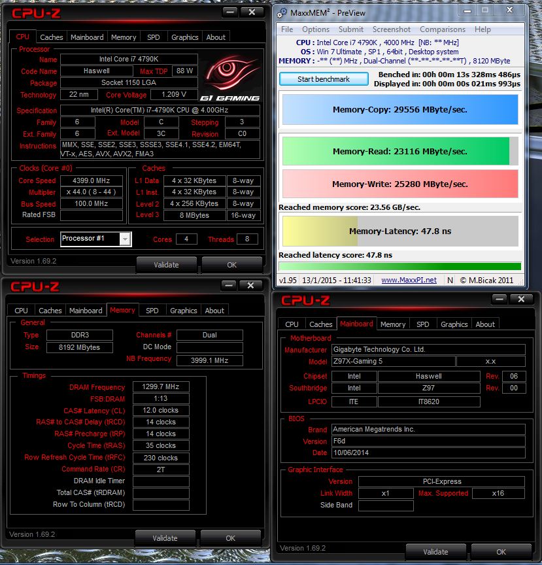Open Memory tab in Mainboard CPU-Z window

[393, 324]
